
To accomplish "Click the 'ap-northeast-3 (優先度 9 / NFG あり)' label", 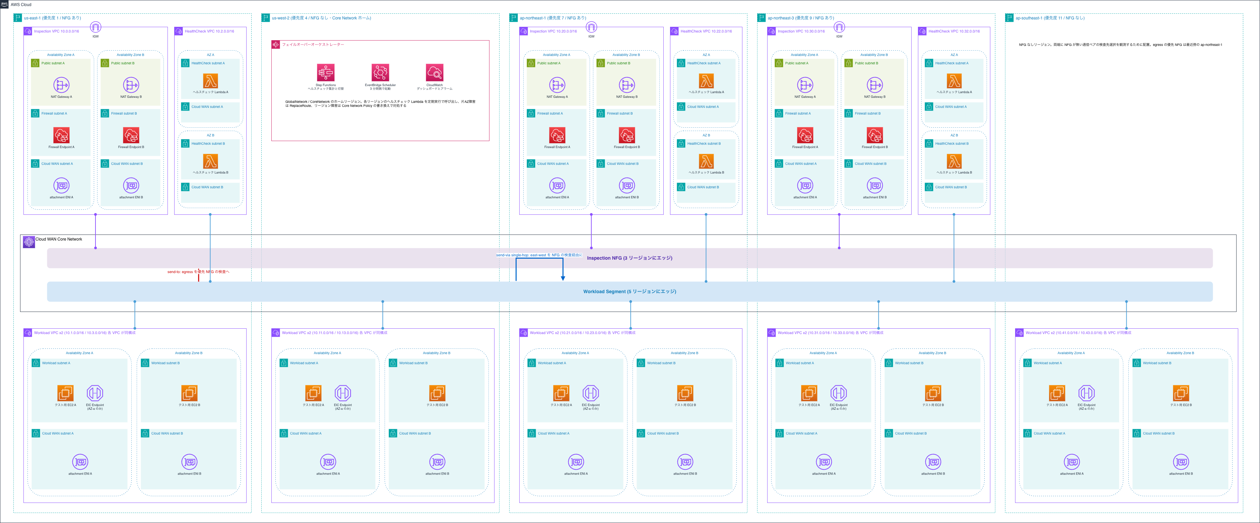I will [x=801, y=18].
